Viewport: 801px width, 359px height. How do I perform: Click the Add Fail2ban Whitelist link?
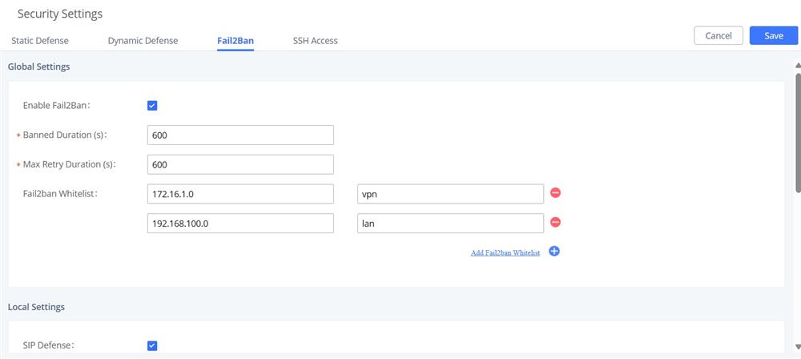[505, 252]
